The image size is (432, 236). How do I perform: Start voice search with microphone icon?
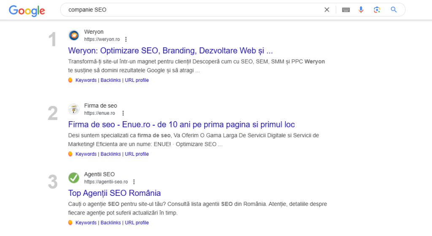click(x=361, y=10)
